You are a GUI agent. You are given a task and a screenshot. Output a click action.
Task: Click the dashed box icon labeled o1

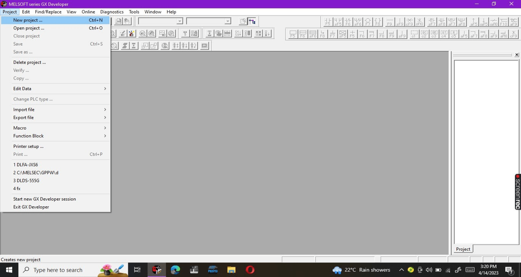point(414,34)
